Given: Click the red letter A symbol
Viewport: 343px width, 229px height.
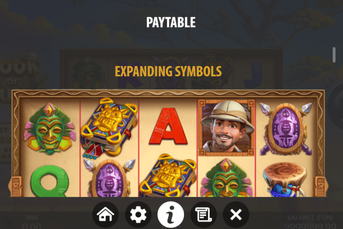Looking at the screenshot, I should click(168, 126).
